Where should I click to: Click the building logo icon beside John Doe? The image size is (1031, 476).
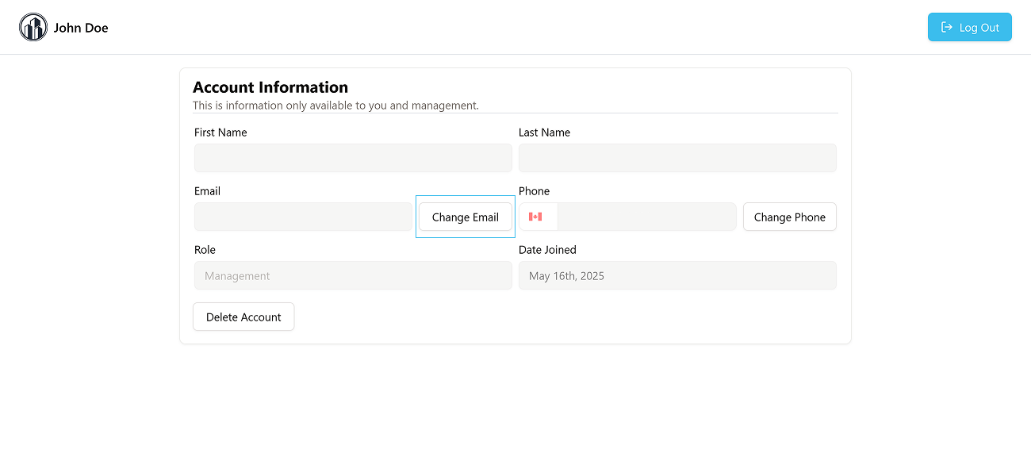click(33, 27)
